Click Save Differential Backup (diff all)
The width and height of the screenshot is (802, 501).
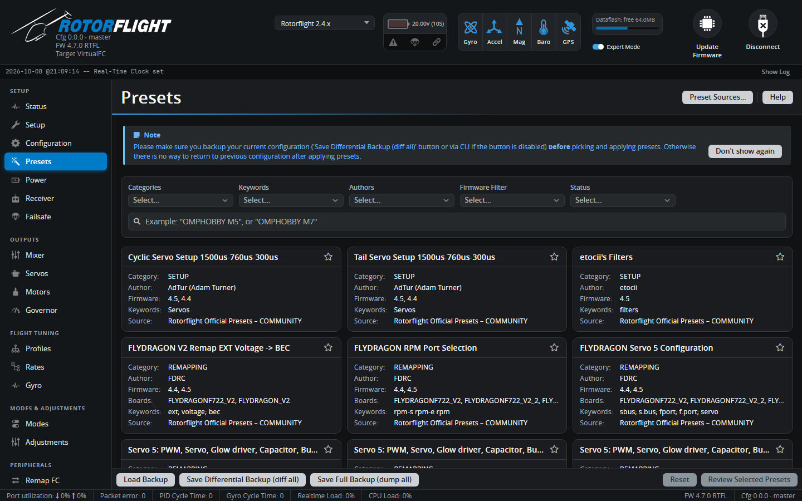[x=243, y=480]
